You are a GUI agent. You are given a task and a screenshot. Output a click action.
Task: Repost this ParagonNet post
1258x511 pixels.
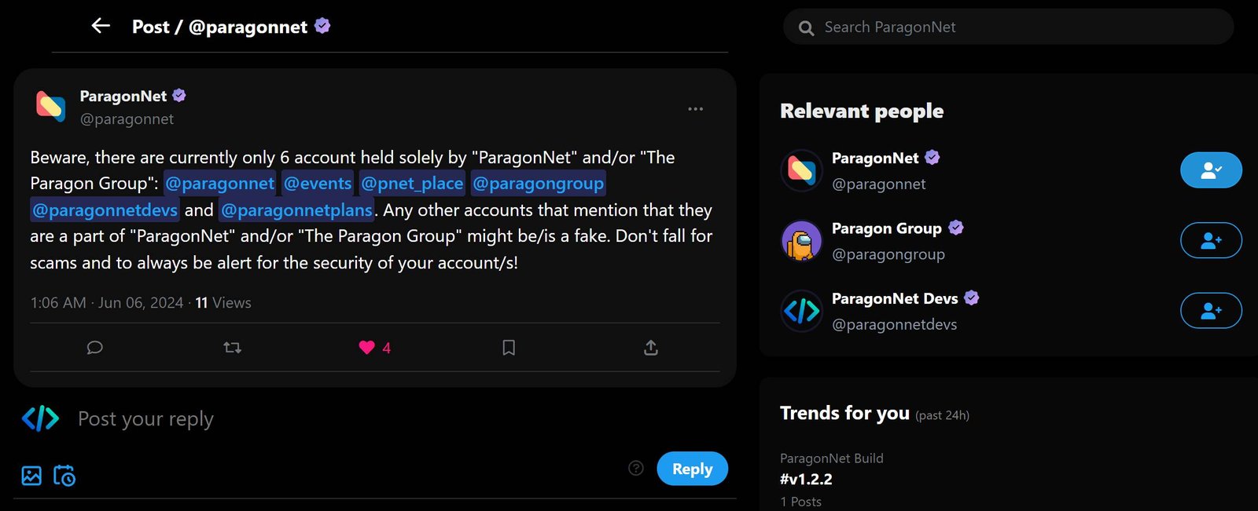point(232,348)
